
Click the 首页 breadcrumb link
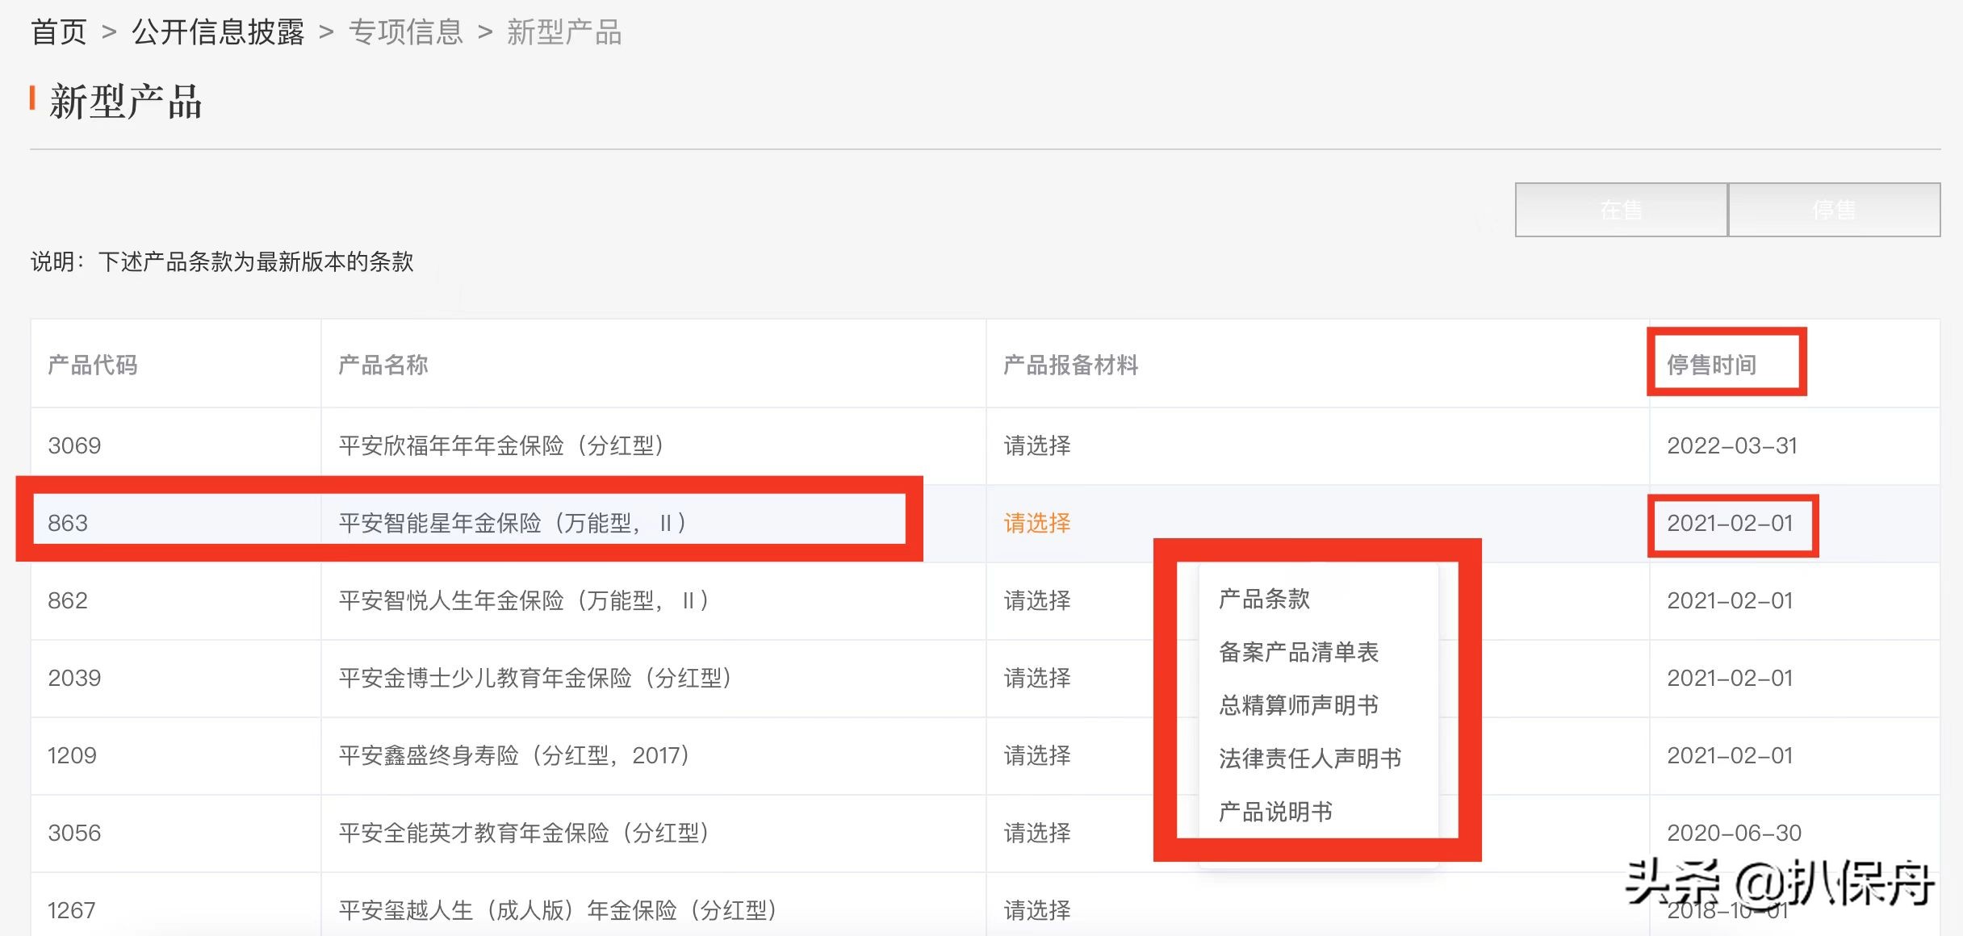pos(58,32)
